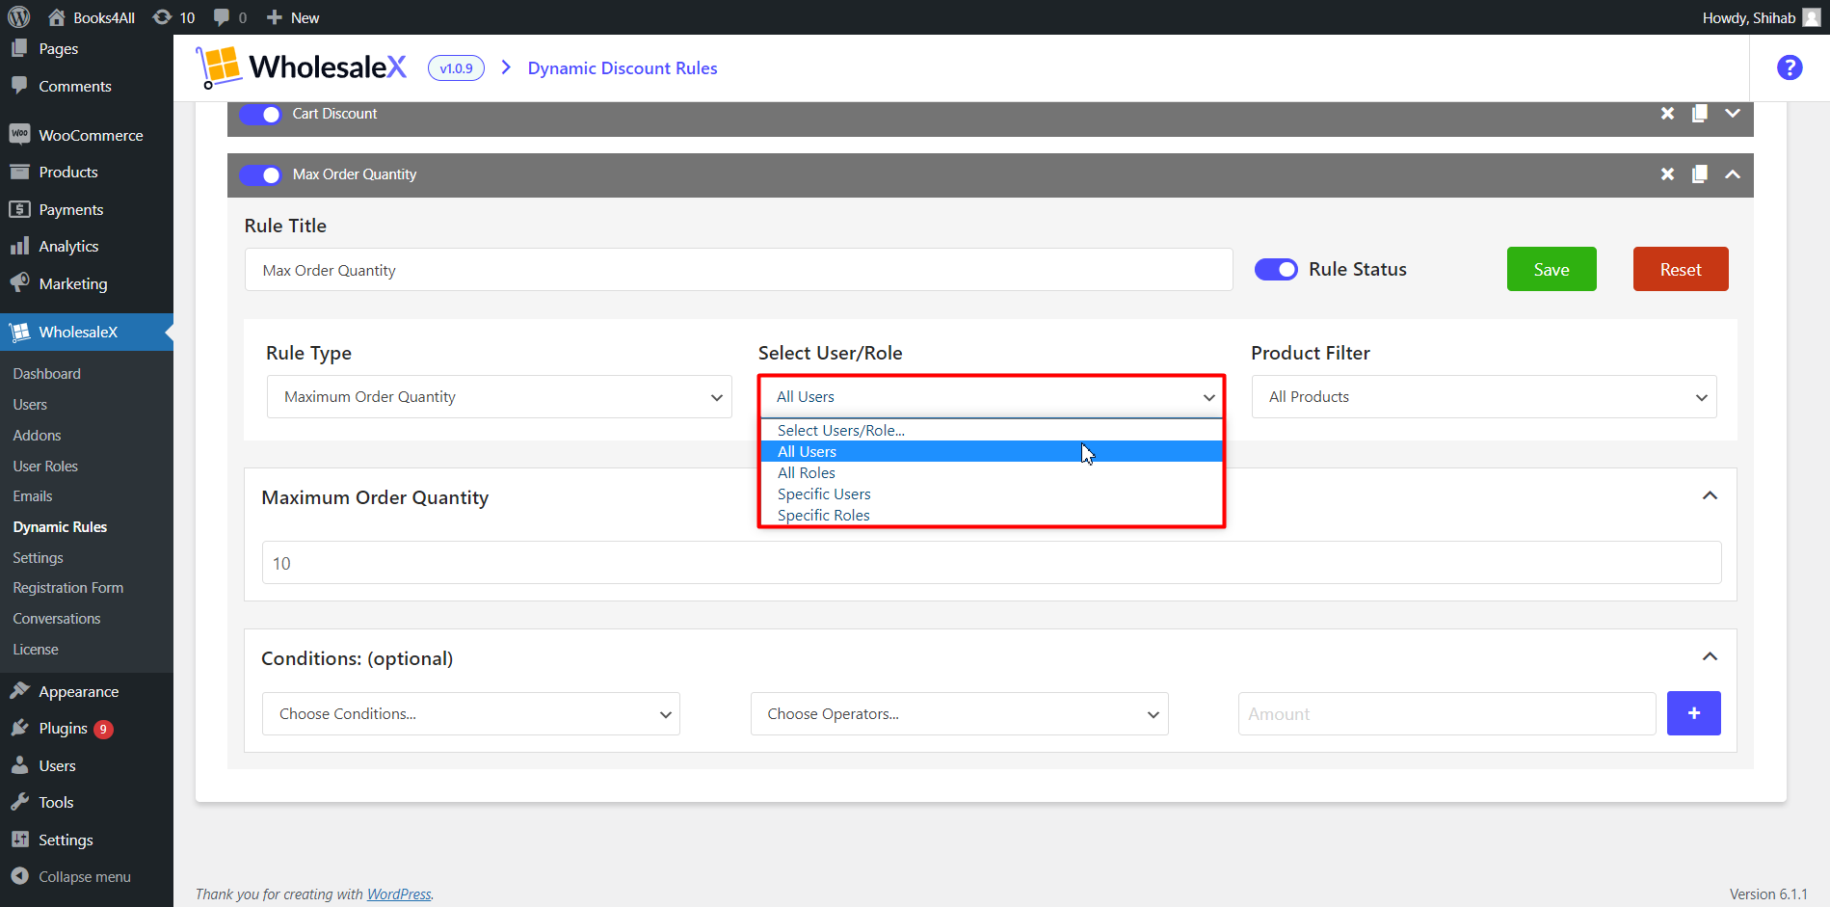Open the user avatar profile menu
1830x907 pixels.
pos(1812,17)
